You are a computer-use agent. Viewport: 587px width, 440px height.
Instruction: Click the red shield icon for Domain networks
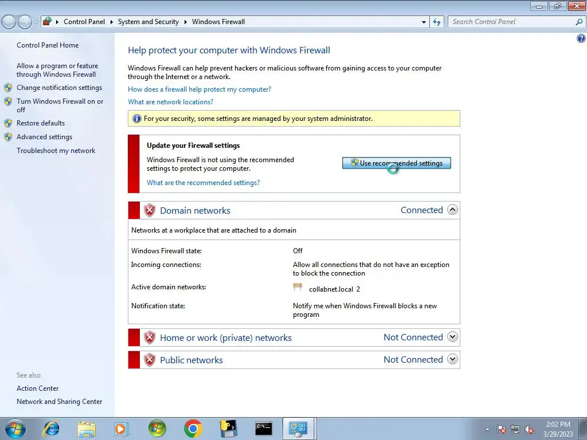click(x=150, y=210)
